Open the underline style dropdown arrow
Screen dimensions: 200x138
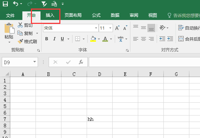68,39
